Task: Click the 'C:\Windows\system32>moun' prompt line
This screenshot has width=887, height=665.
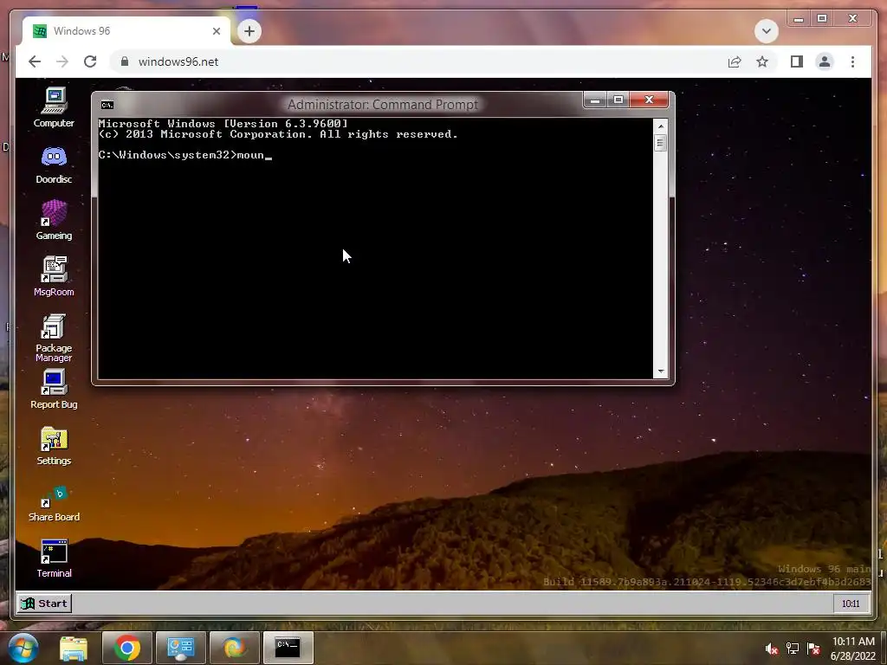Action: (185, 155)
